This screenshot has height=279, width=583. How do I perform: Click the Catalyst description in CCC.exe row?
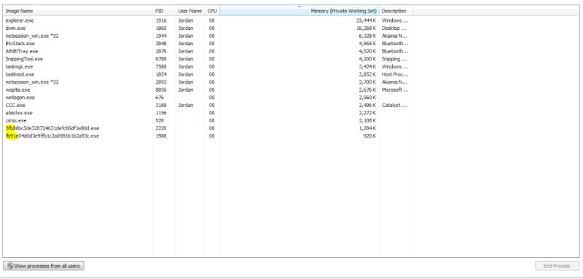coord(394,105)
